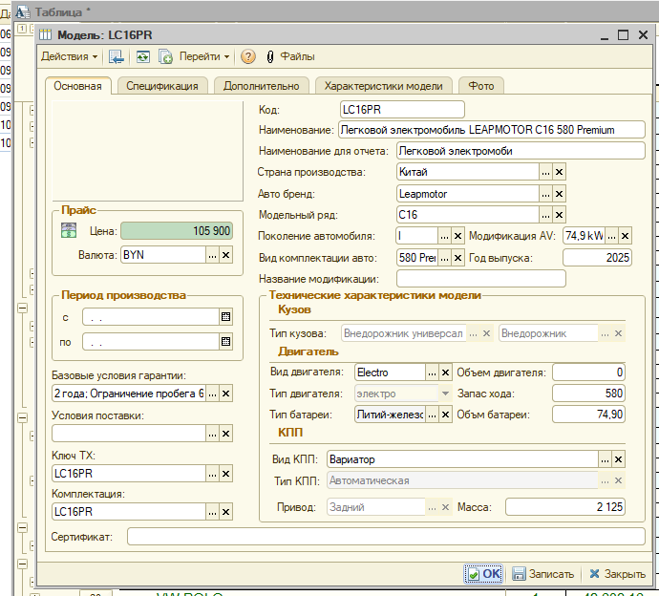Clear the Вид КПП field using X
Image resolution: width=659 pixels, height=596 pixels.
click(x=618, y=458)
